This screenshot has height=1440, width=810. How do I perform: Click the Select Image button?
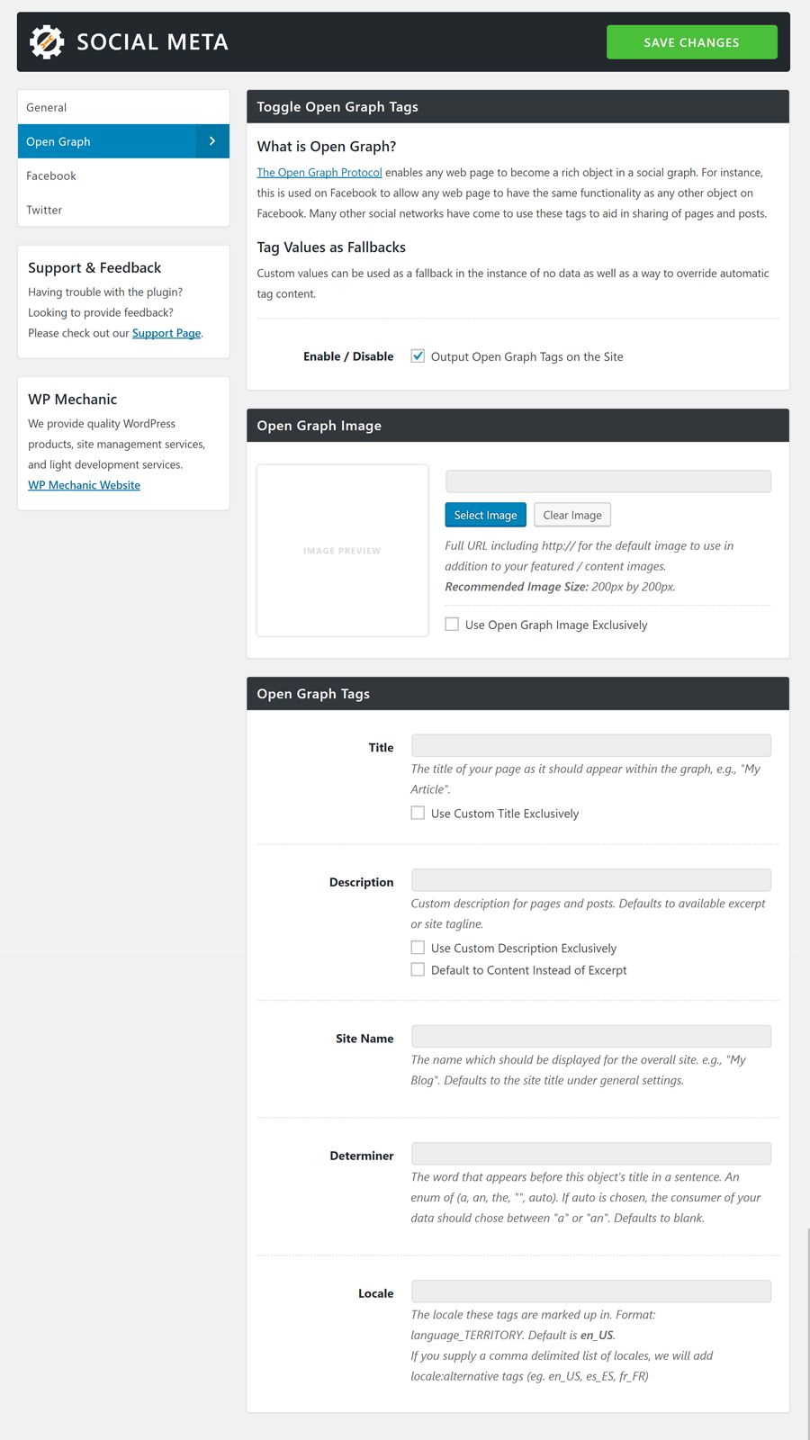tap(485, 515)
